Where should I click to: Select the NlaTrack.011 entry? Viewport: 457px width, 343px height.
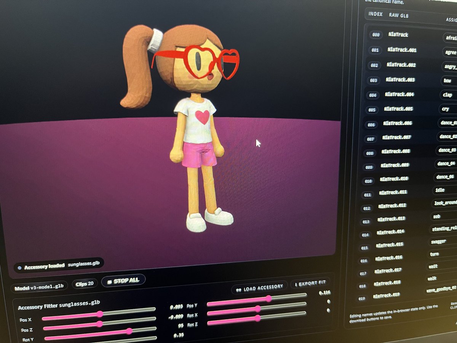[x=394, y=192]
